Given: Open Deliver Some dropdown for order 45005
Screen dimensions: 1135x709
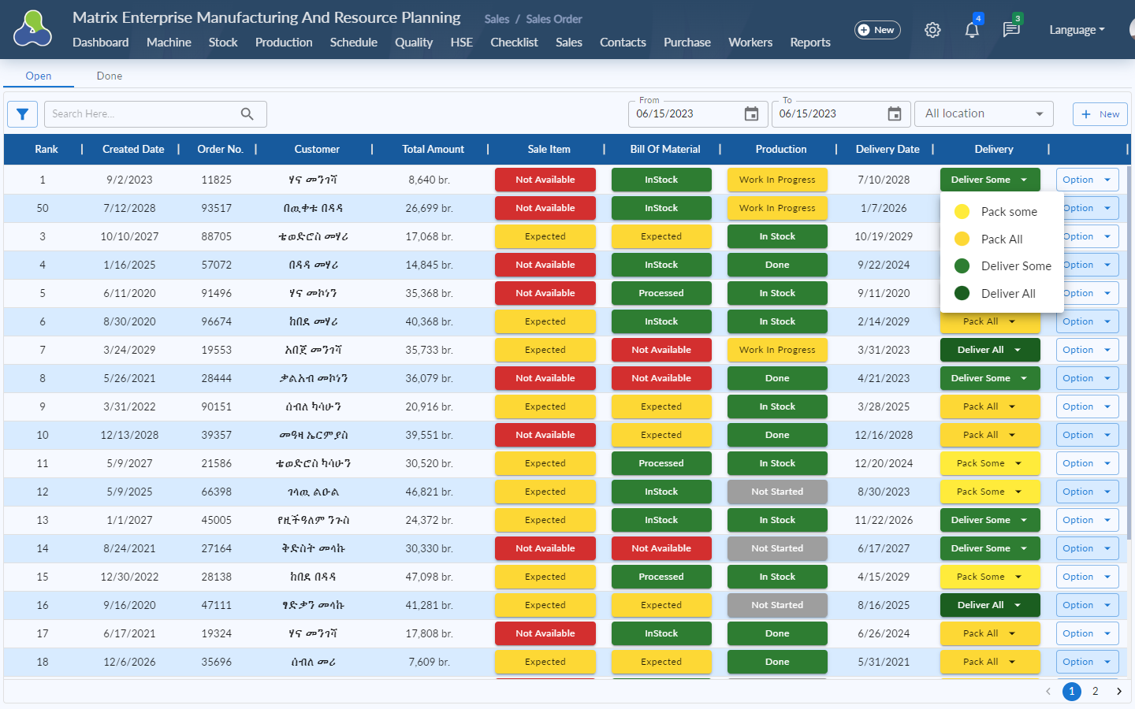Looking at the screenshot, I should point(990,520).
